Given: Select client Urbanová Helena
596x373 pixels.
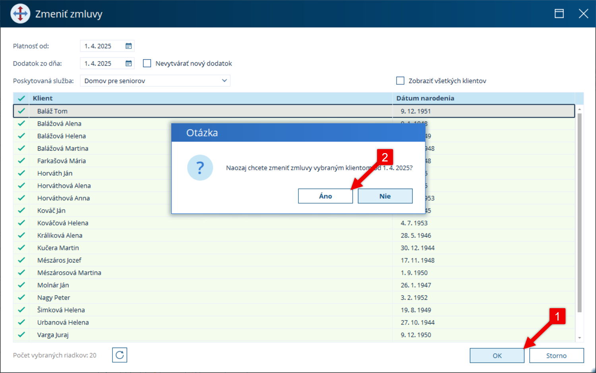Looking at the screenshot, I should 63,322.
